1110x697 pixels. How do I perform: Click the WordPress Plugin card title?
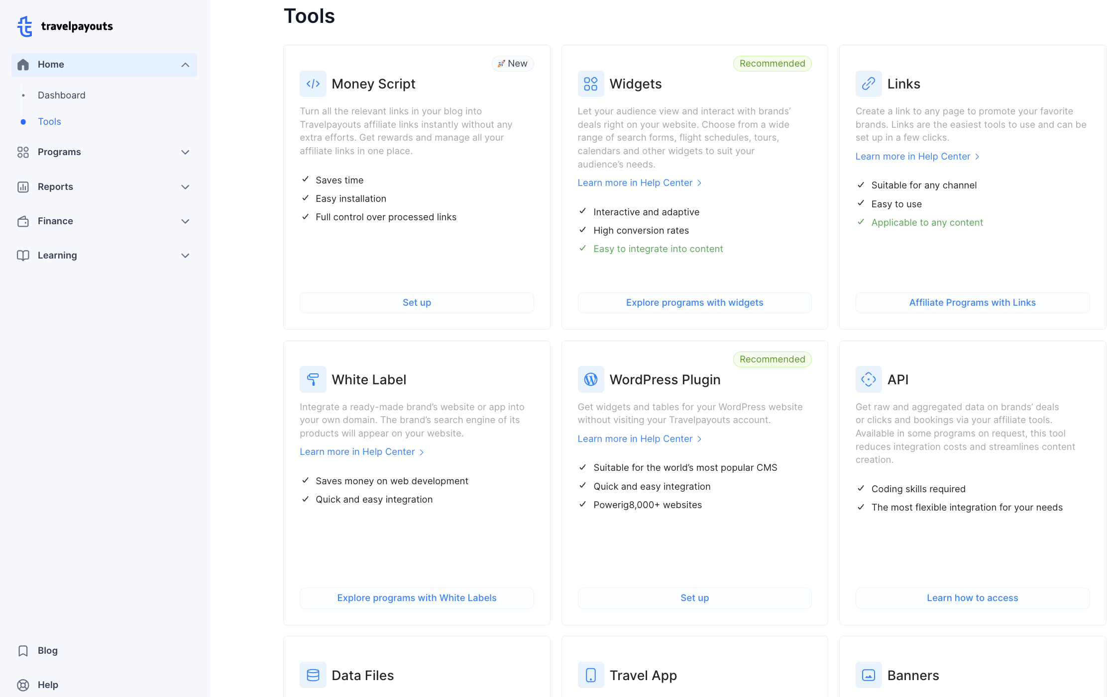point(665,380)
